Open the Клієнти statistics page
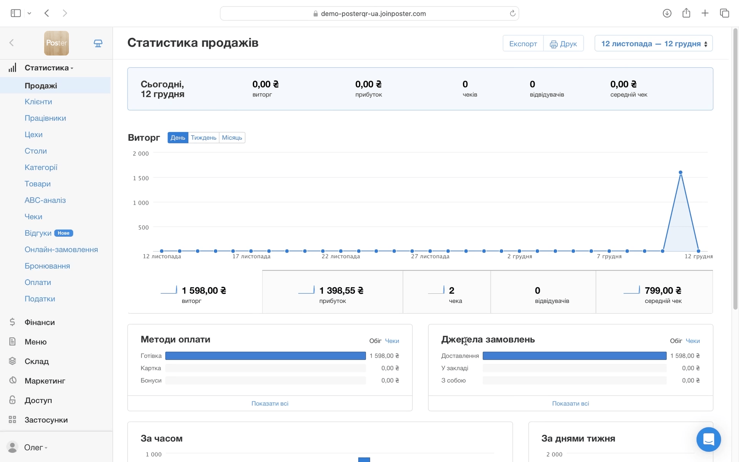This screenshot has width=739, height=462. [38, 102]
